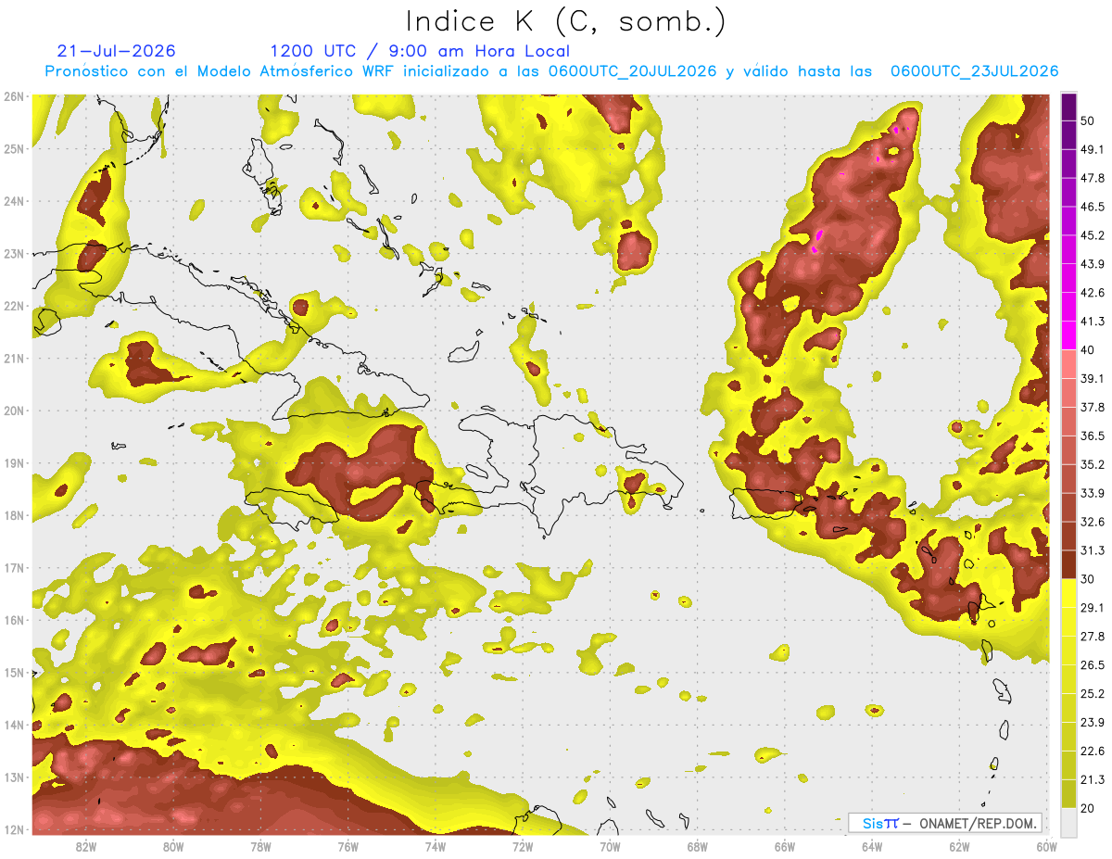Click the "1200 UTC / 9:00 am Hora Local" time label
This screenshot has width=1112, height=859.
tap(420, 51)
